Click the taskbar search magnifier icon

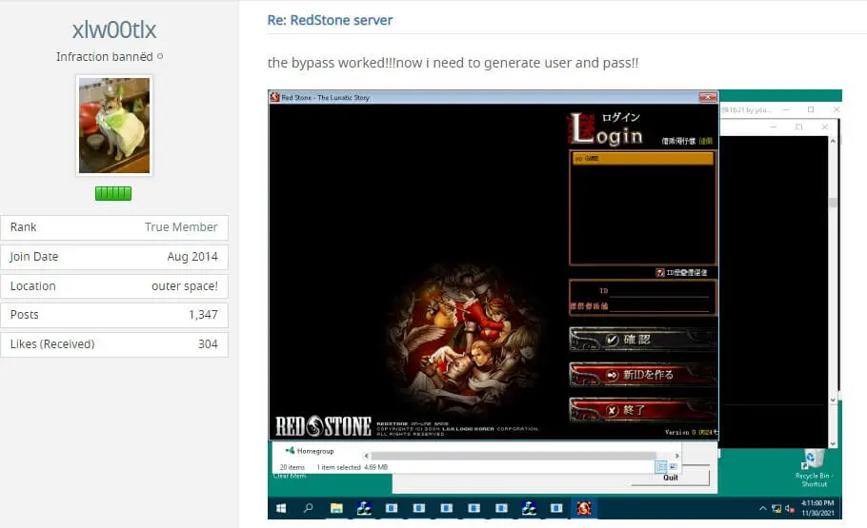tap(309, 509)
